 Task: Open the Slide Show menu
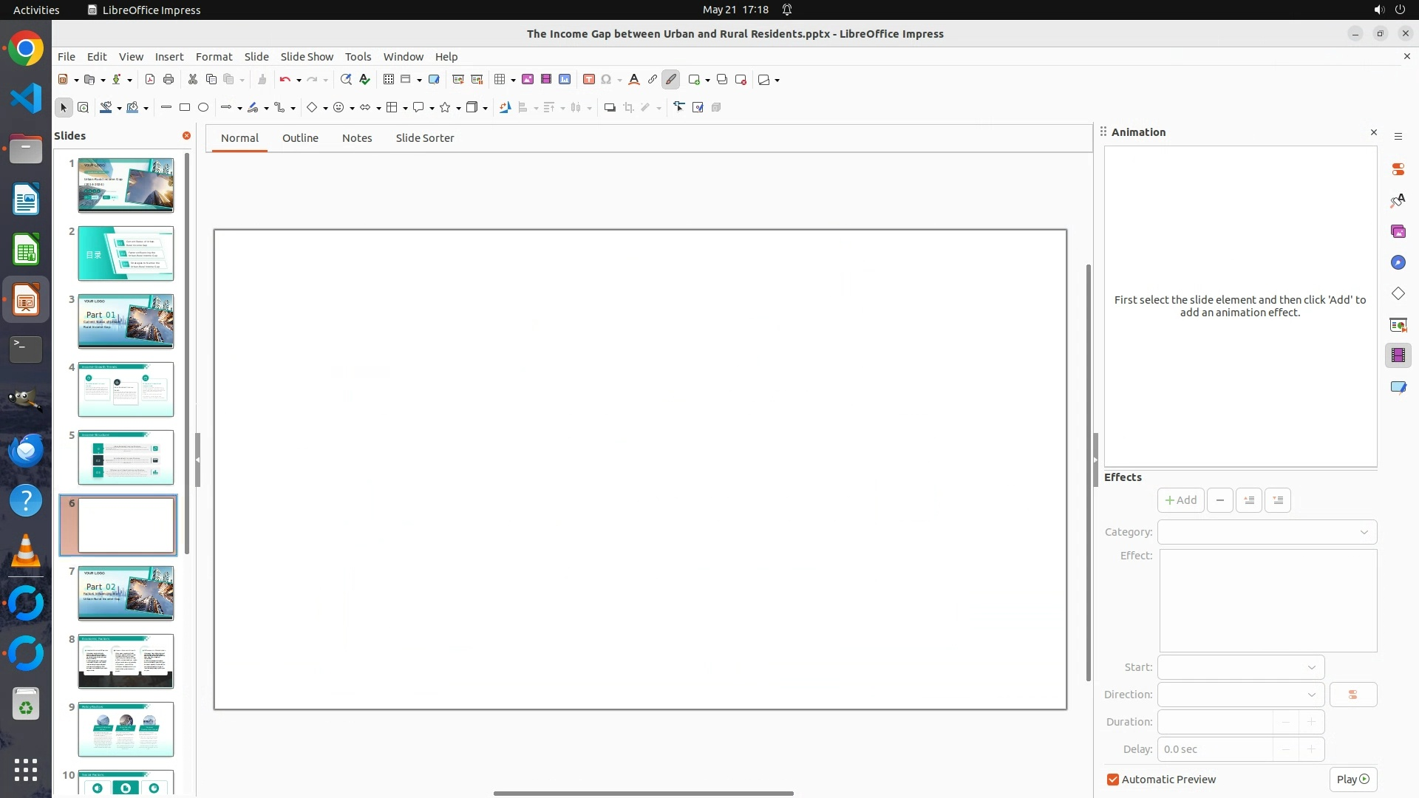coord(307,57)
